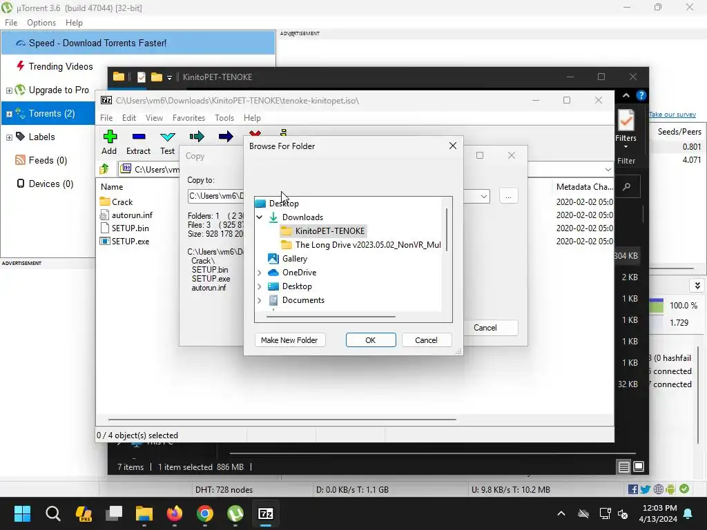Viewport: 707px width, 530px height.
Task: Click the search magnifier in Explorer window
Action: pos(626,186)
